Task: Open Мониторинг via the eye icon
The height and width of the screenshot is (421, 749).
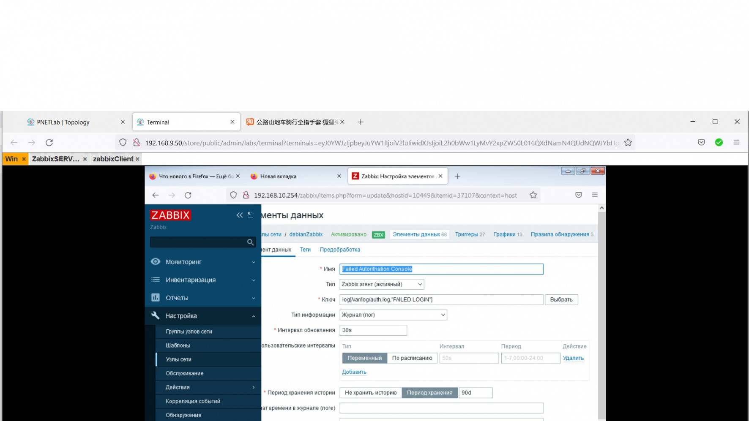Action: tap(156, 262)
